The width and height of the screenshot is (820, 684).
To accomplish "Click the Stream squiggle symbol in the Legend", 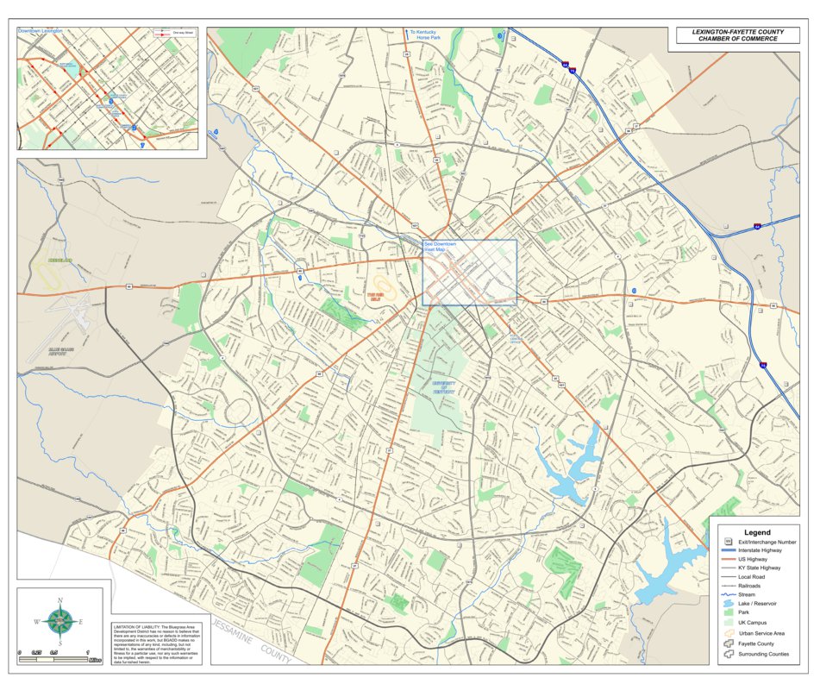I will point(729,594).
